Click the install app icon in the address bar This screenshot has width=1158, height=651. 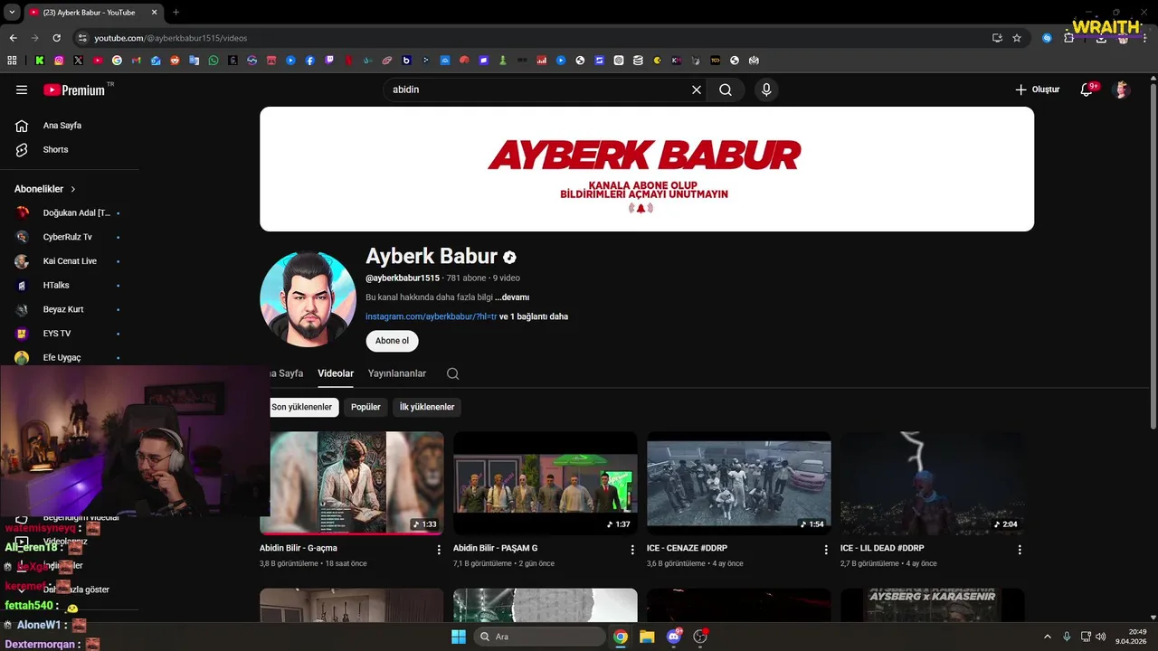(997, 38)
